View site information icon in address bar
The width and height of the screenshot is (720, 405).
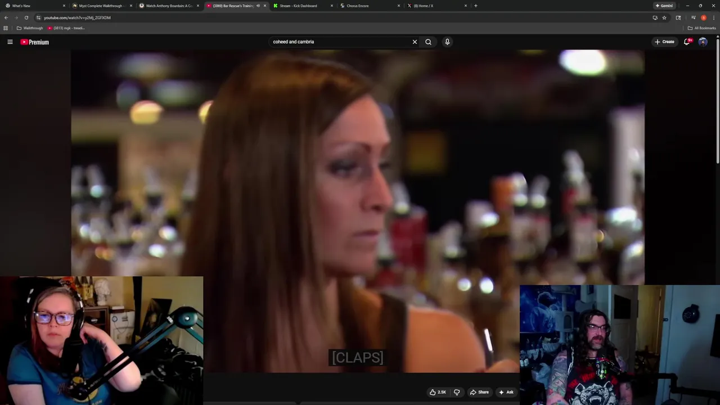(38, 17)
